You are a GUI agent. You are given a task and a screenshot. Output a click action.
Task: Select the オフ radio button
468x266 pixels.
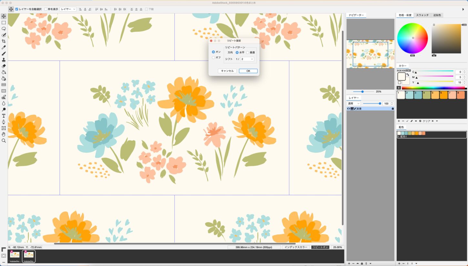[213, 58]
